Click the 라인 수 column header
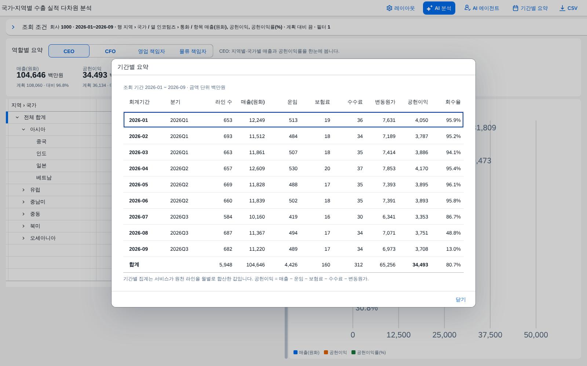Screen dimensions: 587x366 224,102
